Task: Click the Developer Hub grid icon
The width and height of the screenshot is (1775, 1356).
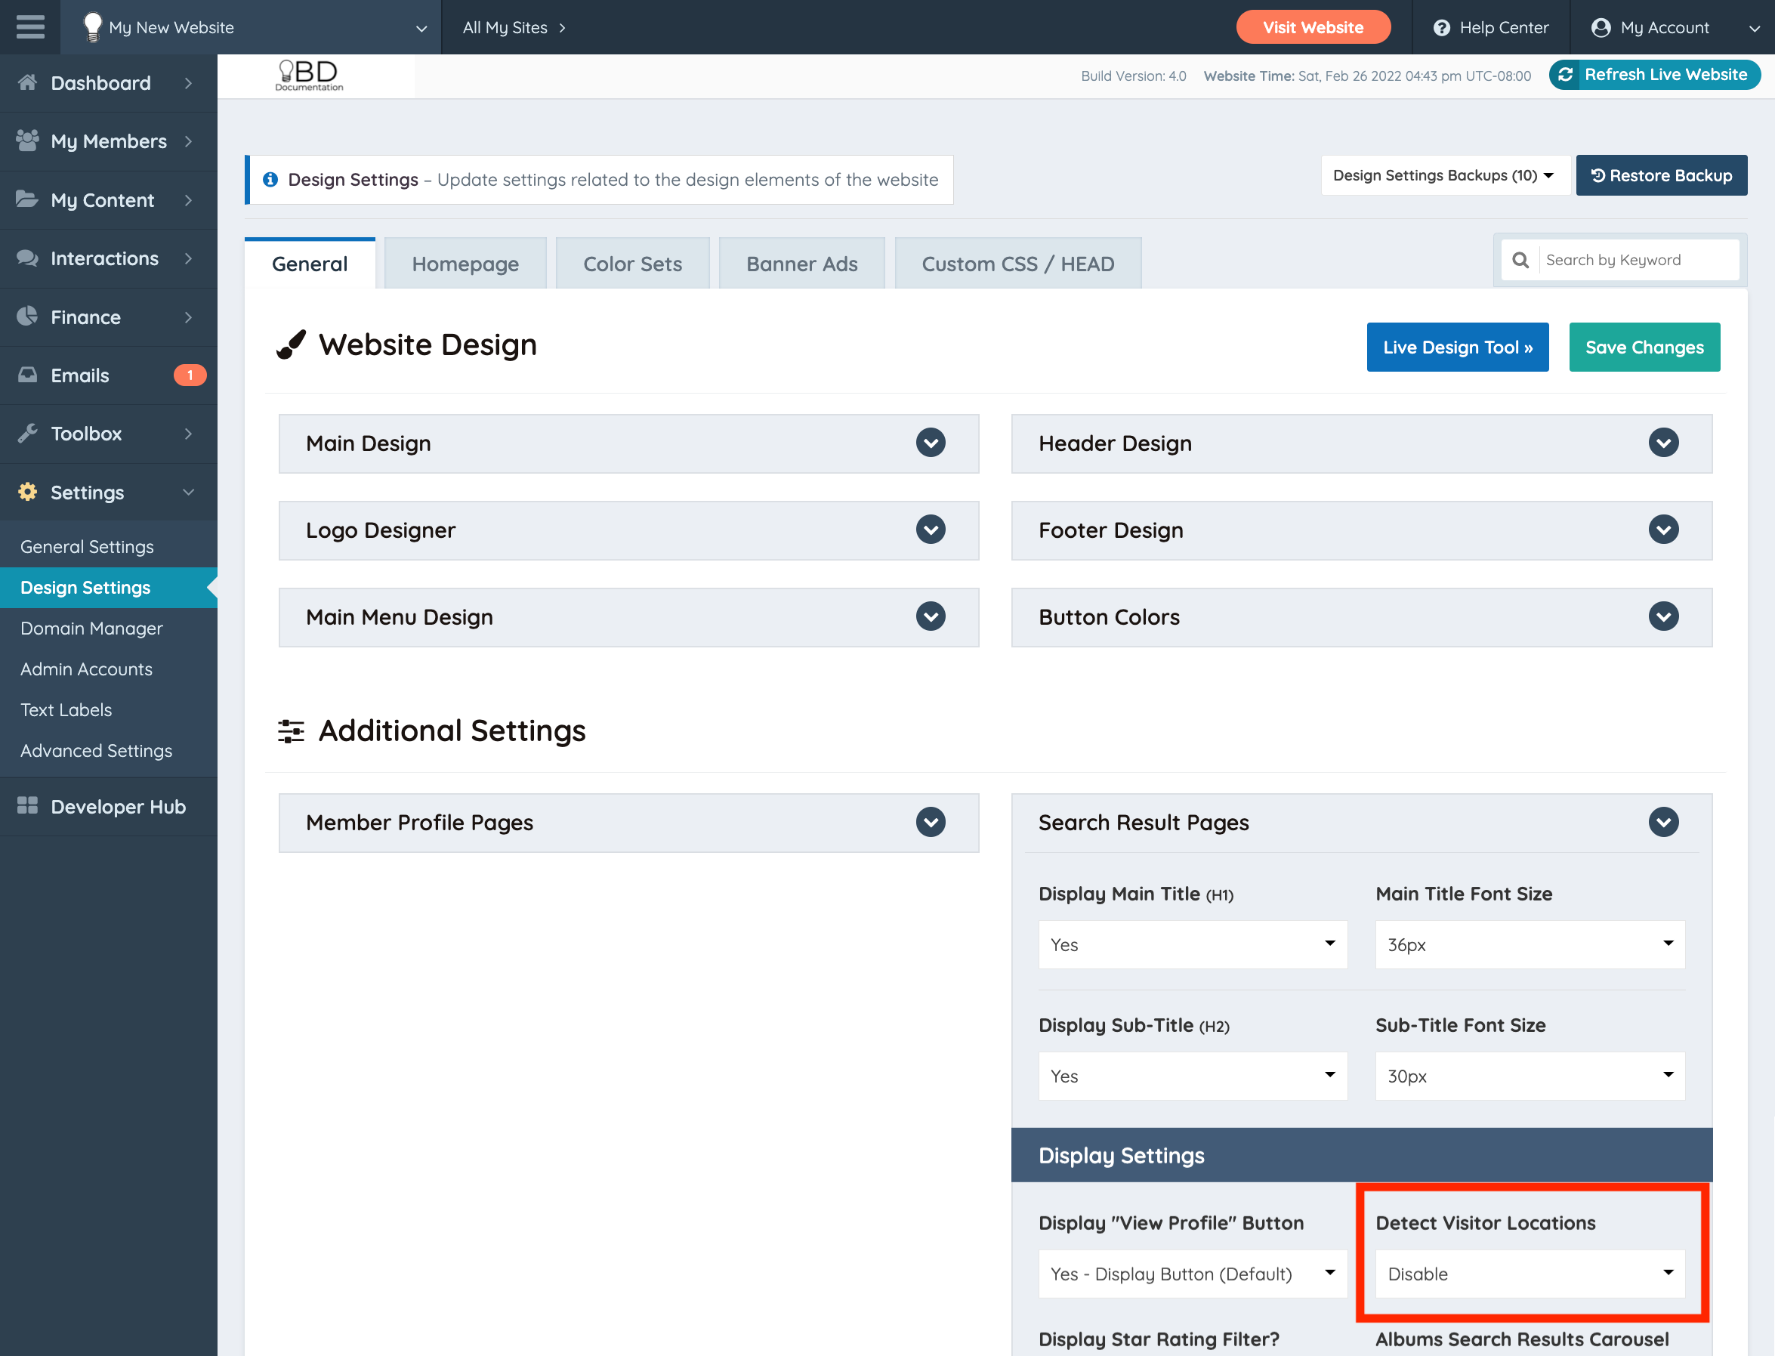Action: tap(27, 805)
